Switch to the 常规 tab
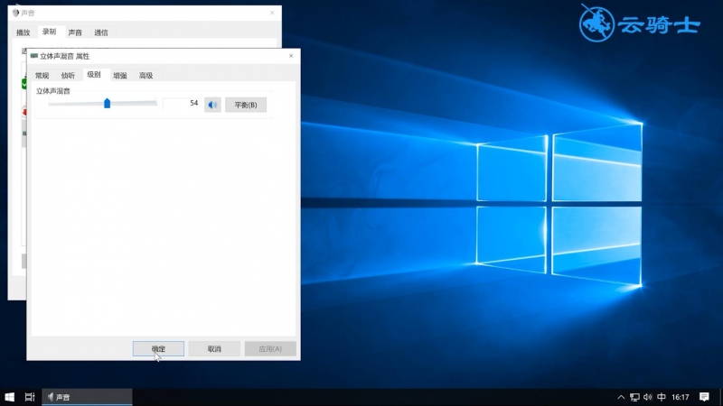 42,75
